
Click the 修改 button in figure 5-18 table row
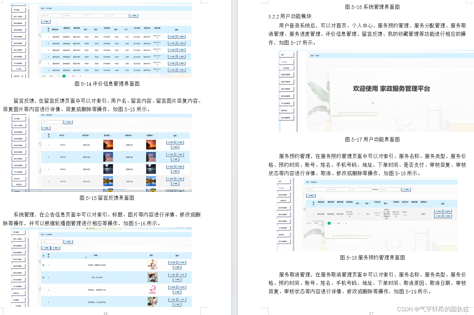[438, 216]
